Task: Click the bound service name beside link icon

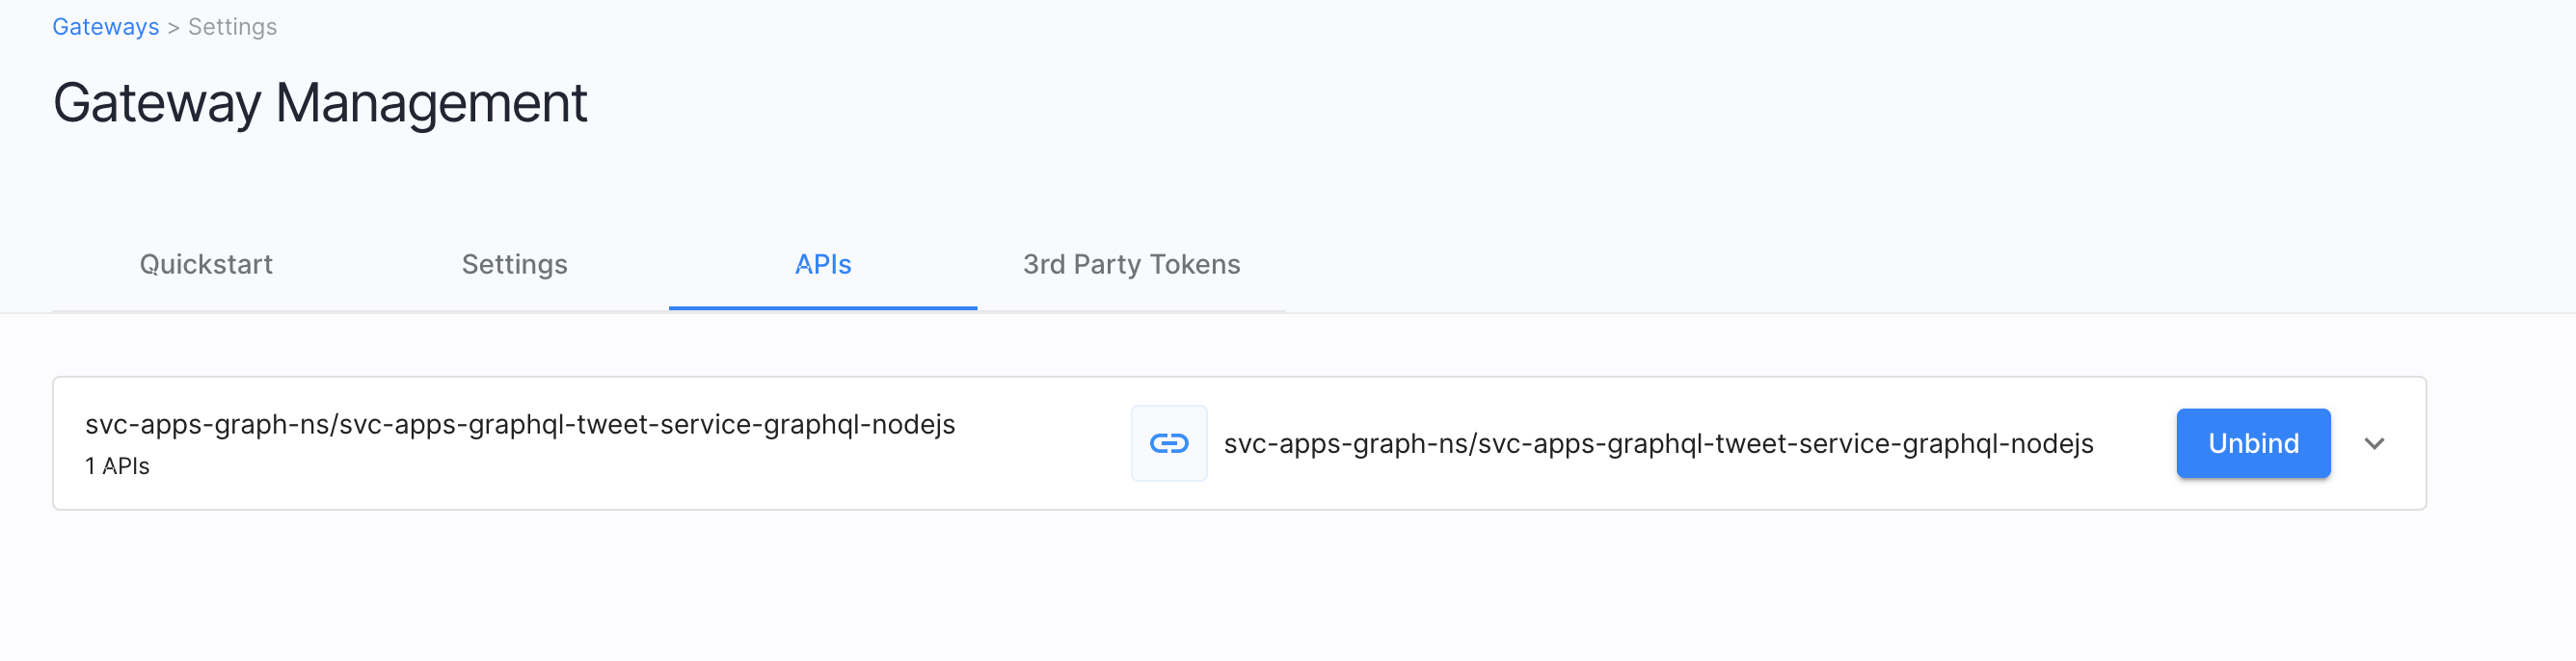Action: click(x=1658, y=443)
